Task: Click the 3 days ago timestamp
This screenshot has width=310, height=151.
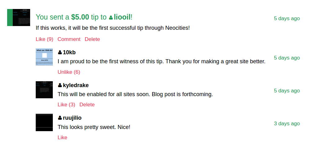Action: coord(287,124)
